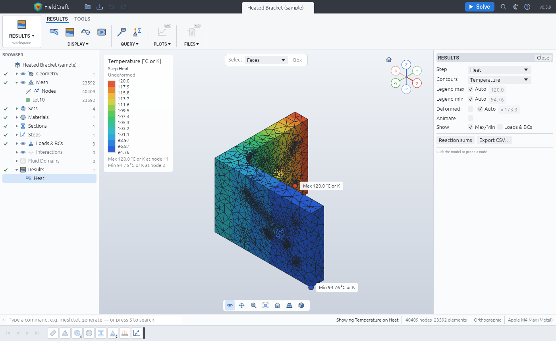Enable the Loads & BCs checkbox
The width and height of the screenshot is (556, 341).
(500, 127)
